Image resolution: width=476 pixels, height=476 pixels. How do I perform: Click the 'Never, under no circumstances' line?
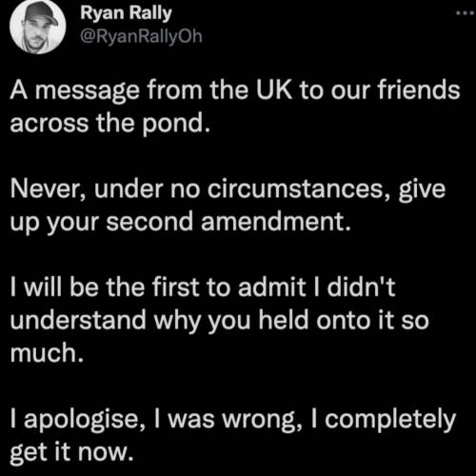(x=228, y=189)
